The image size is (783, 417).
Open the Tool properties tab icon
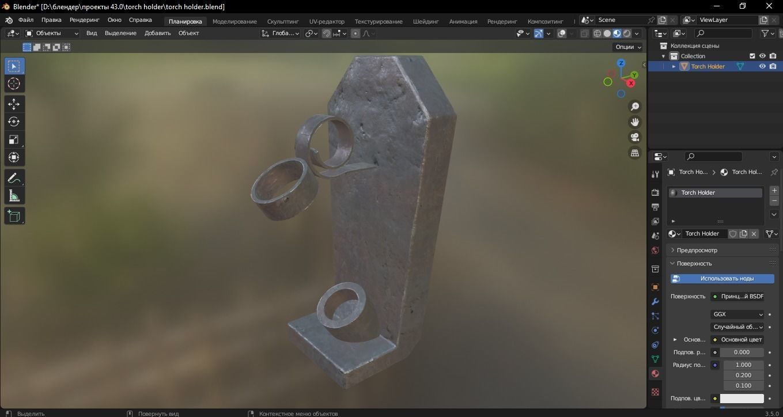[655, 174]
